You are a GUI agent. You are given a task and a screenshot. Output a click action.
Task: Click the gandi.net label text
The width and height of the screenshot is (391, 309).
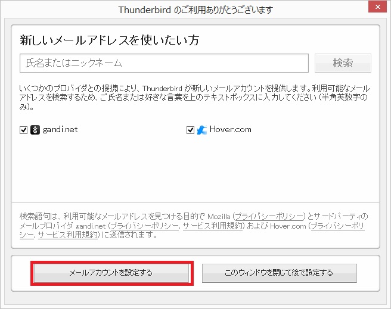point(60,130)
